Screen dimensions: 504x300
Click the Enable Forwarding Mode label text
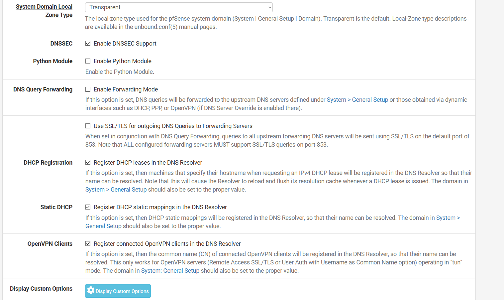(x=126, y=89)
